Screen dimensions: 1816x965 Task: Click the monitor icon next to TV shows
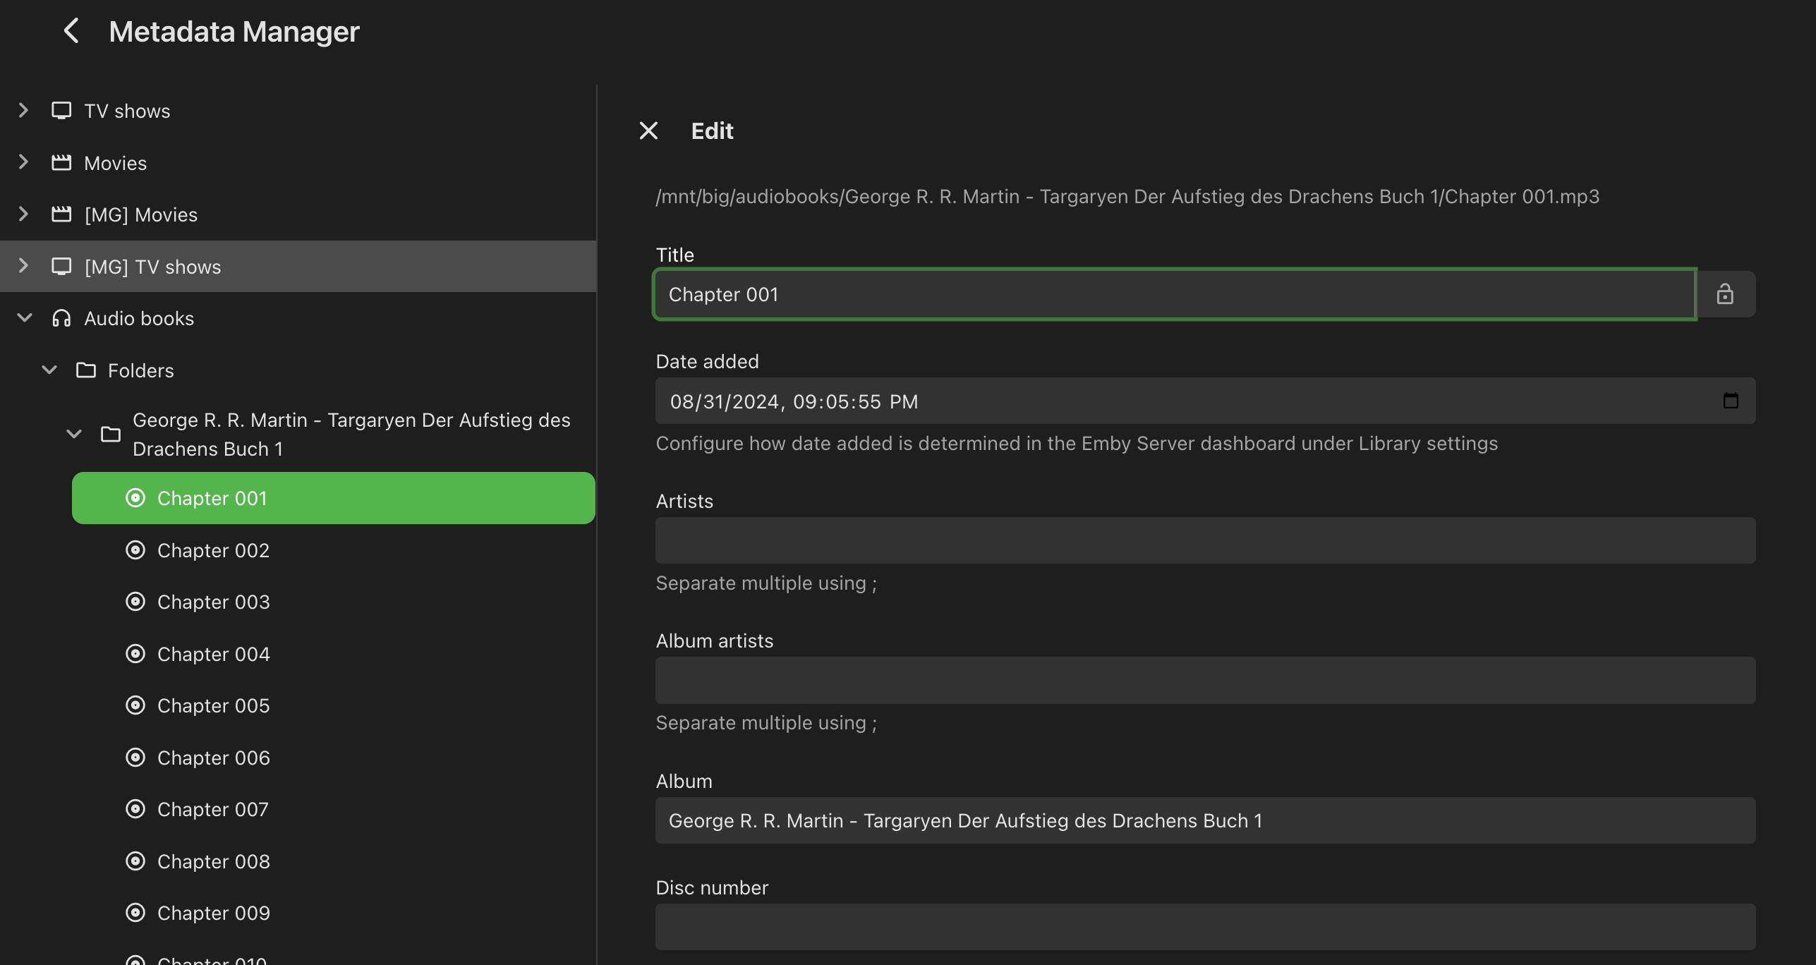61,111
